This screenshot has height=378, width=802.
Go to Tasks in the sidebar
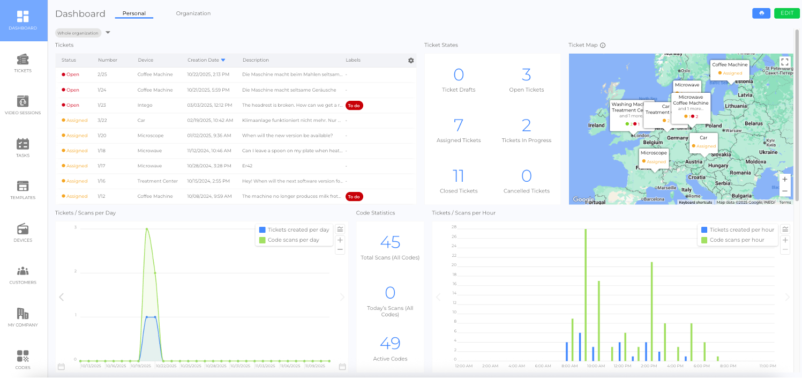pos(23,147)
